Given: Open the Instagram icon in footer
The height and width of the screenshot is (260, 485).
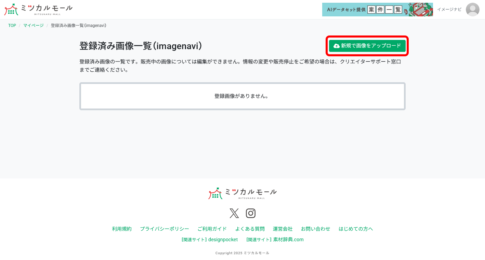Looking at the screenshot, I should pyautogui.click(x=251, y=213).
